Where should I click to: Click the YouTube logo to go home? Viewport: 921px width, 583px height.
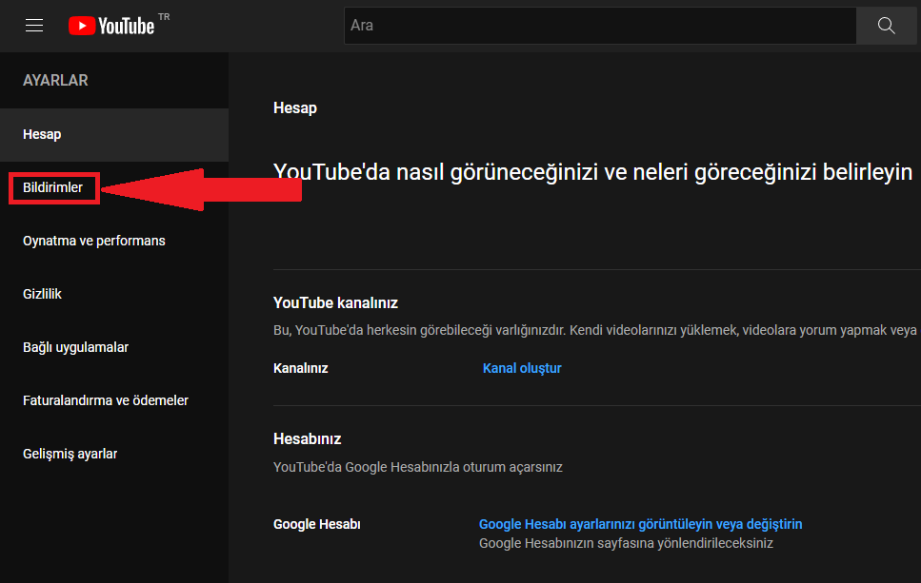[x=111, y=26]
